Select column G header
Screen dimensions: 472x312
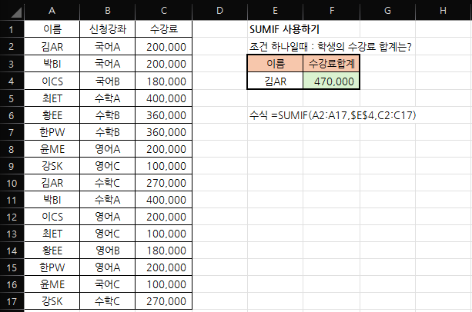(388, 10)
